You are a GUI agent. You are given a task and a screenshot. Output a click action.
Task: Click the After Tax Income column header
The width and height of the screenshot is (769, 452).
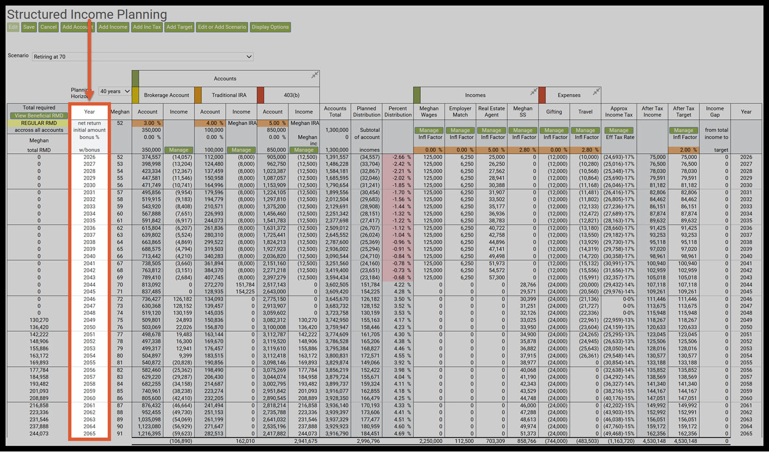[x=652, y=111]
